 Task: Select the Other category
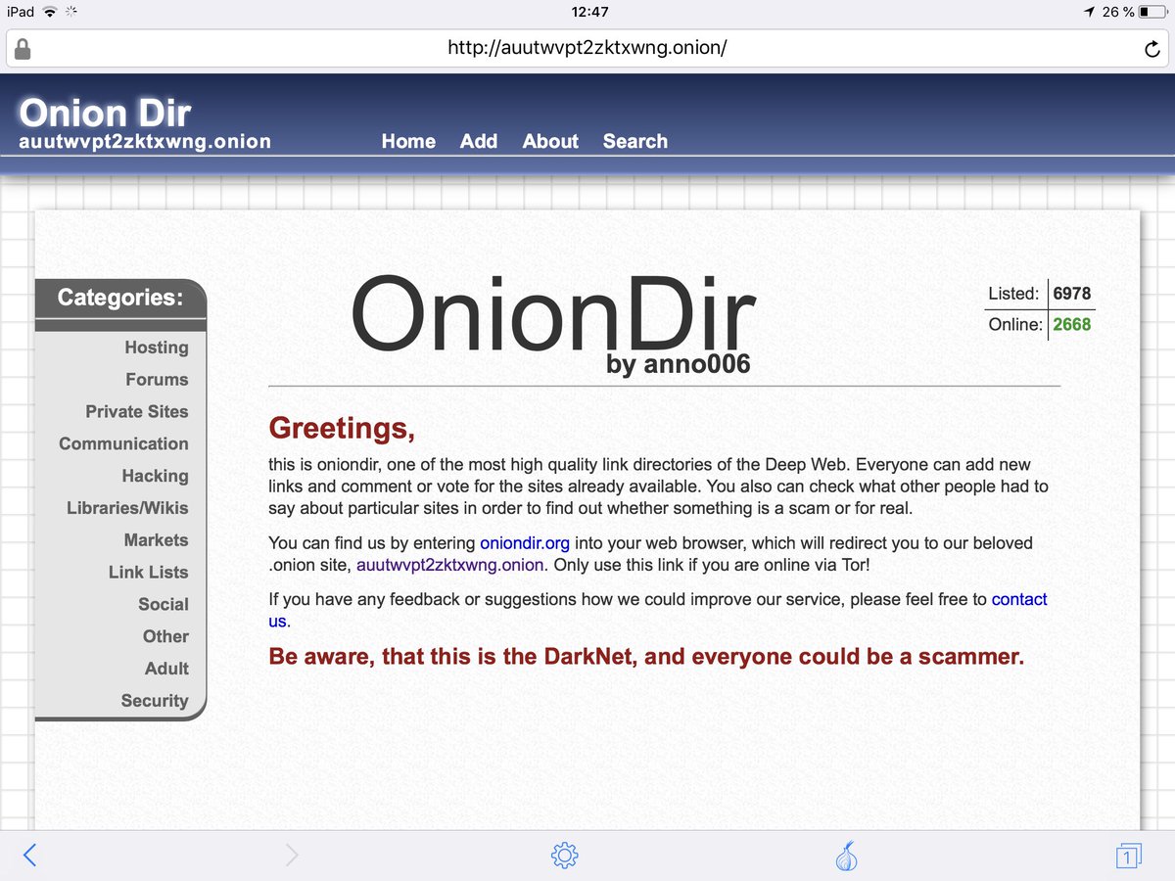166,636
